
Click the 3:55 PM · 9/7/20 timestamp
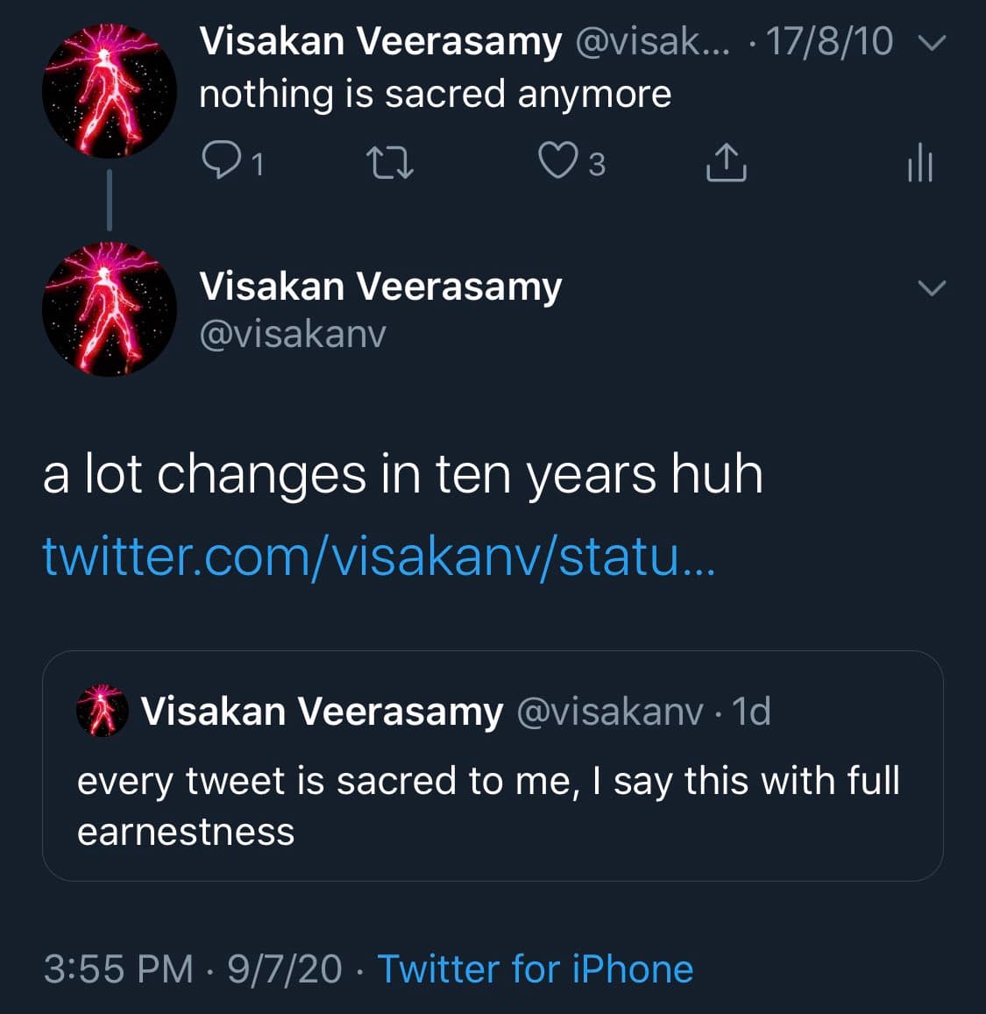point(192,969)
